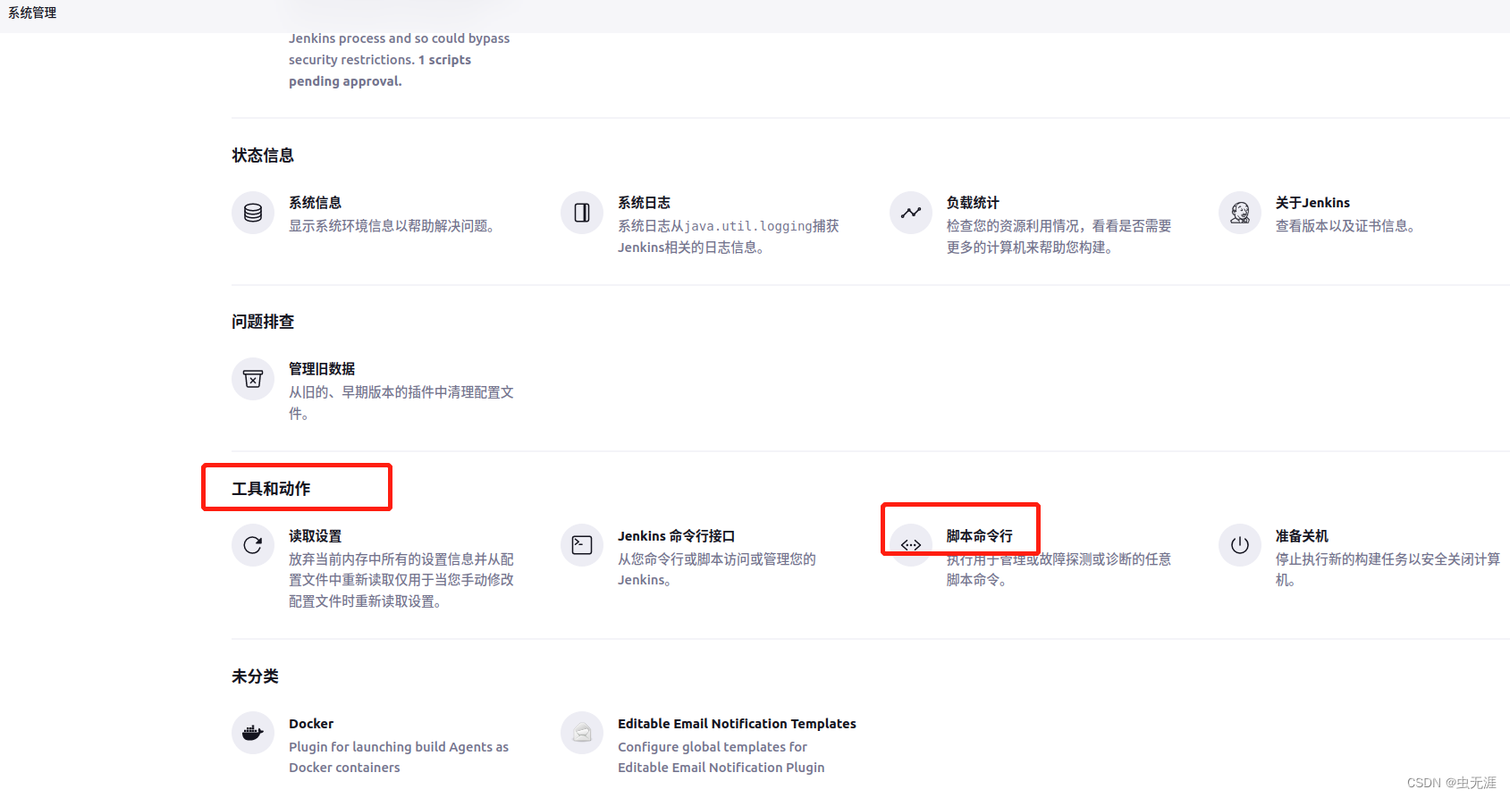
Task: Open 脚本命令行 script console
Action: pyautogui.click(x=979, y=536)
